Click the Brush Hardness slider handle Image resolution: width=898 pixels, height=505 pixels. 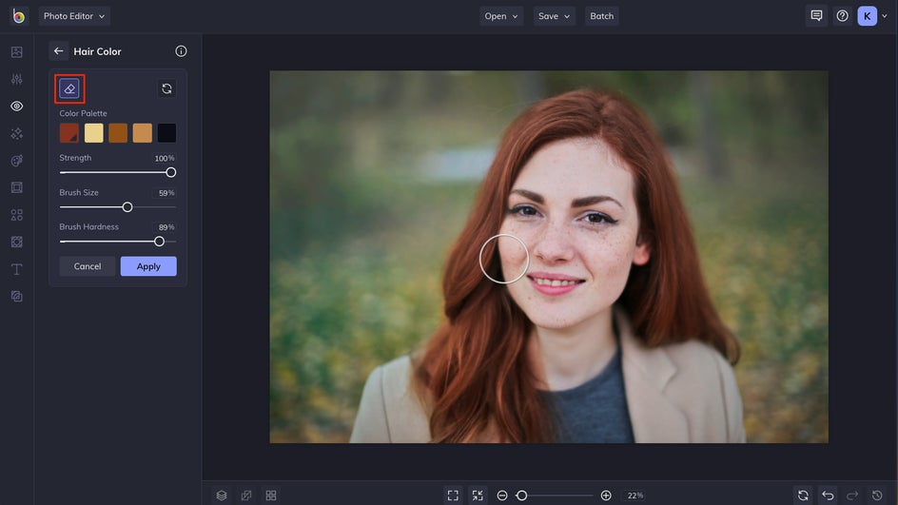[159, 242]
